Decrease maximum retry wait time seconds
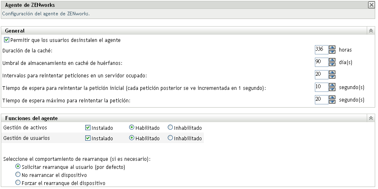This screenshot has height=189, width=378. point(332,102)
